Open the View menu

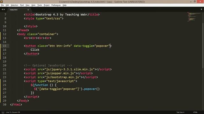point(27,5)
